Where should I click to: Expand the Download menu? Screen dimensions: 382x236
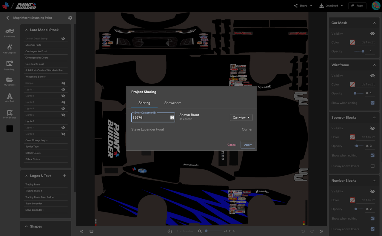(x=331, y=6)
